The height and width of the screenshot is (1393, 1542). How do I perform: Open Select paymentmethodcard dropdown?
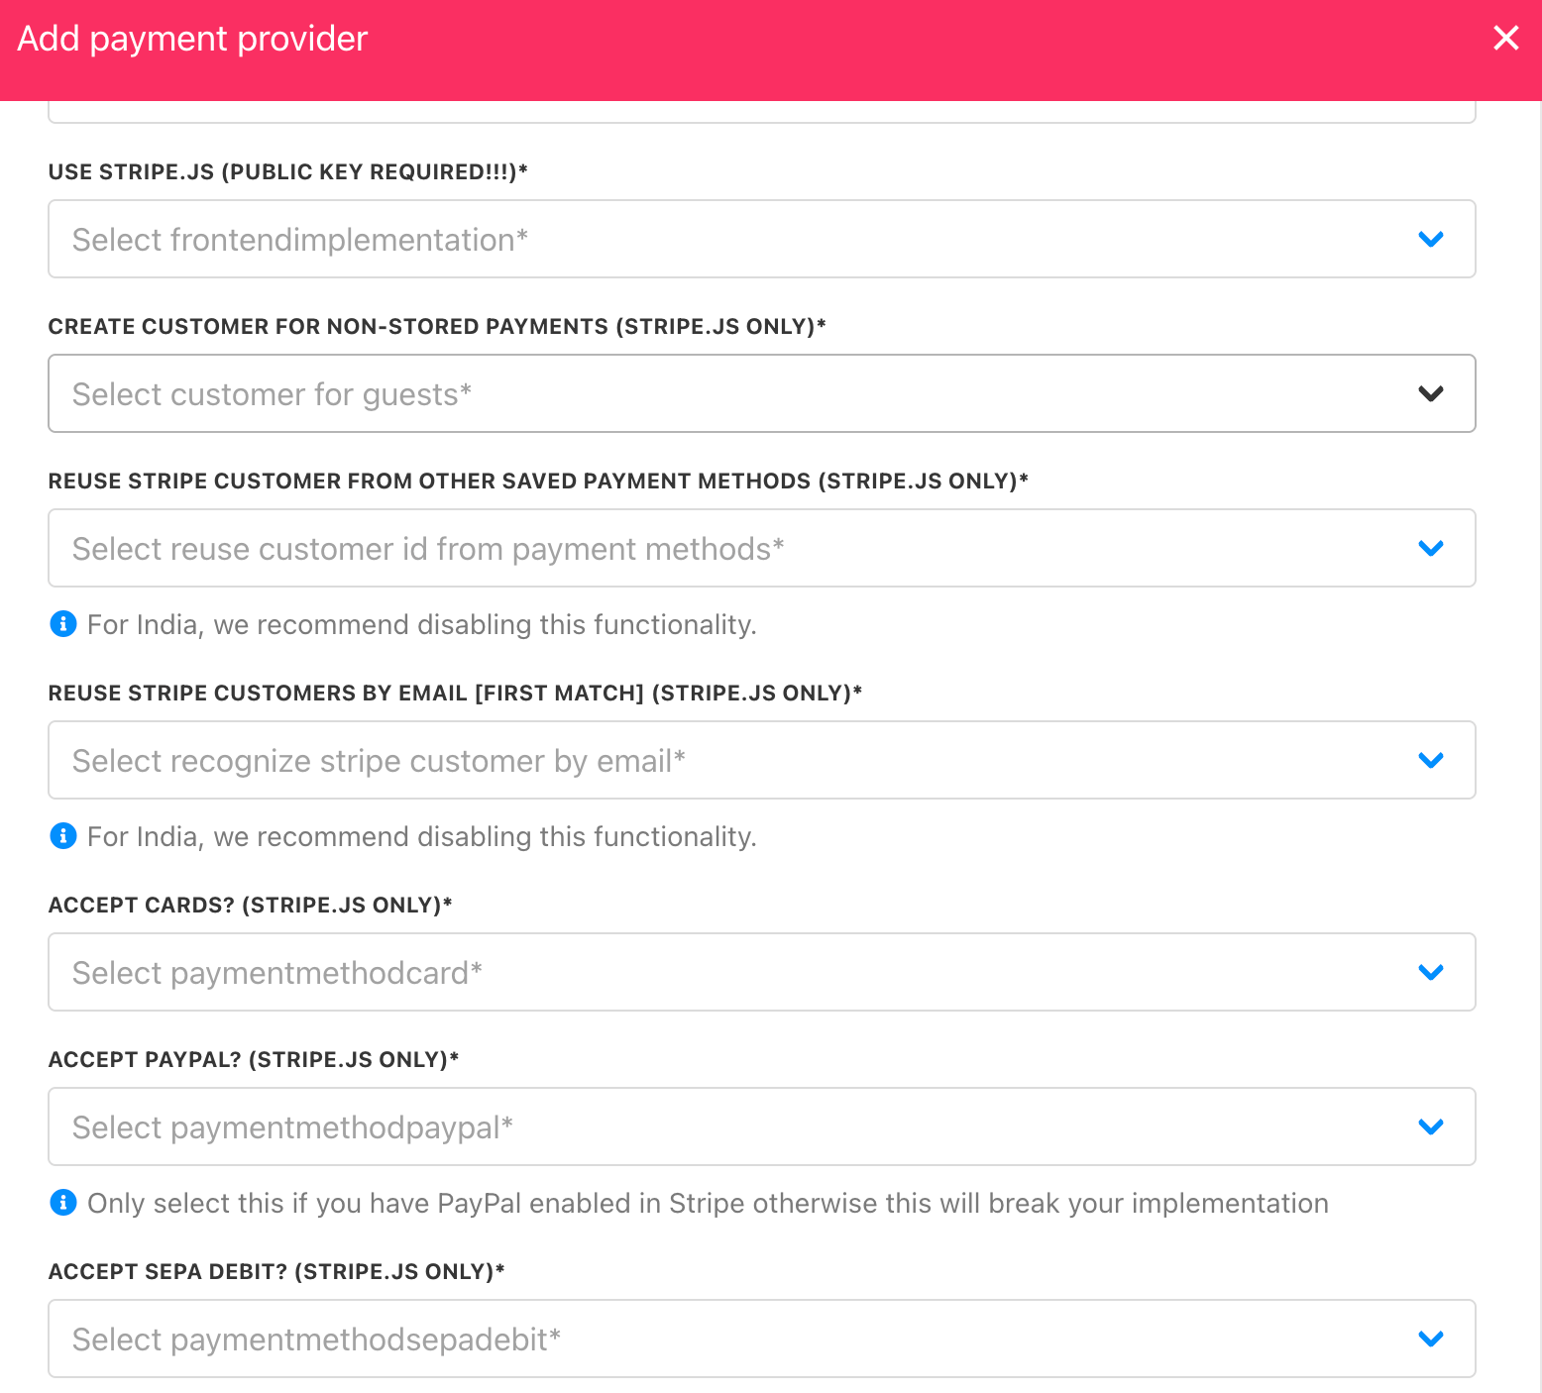point(761,972)
